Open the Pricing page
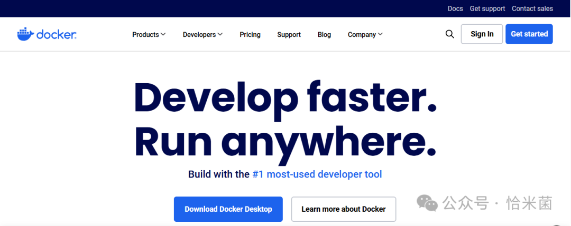Viewport: 571px width, 226px height. (x=250, y=34)
